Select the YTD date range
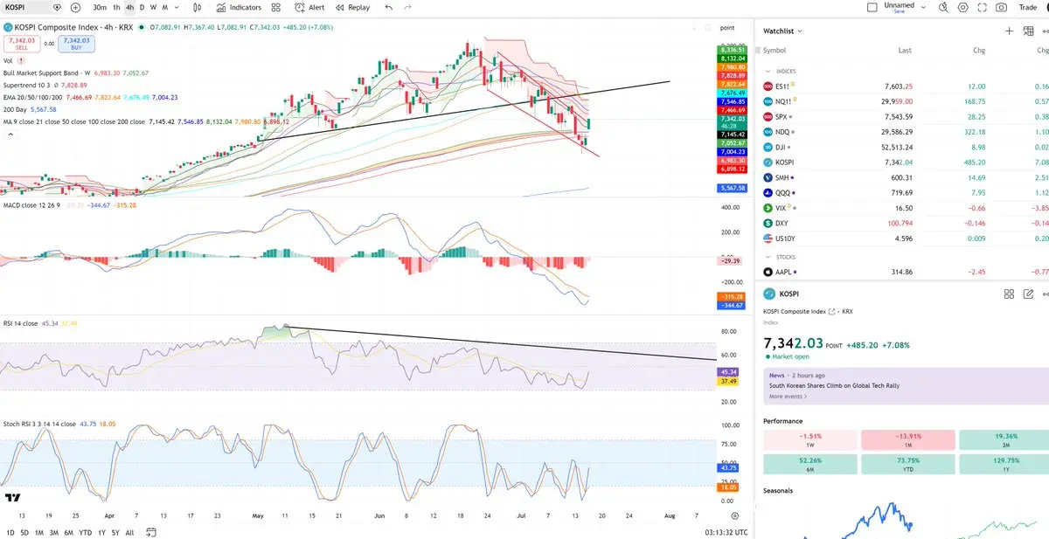Image resolution: width=1049 pixels, height=539 pixels. (85, 532)
